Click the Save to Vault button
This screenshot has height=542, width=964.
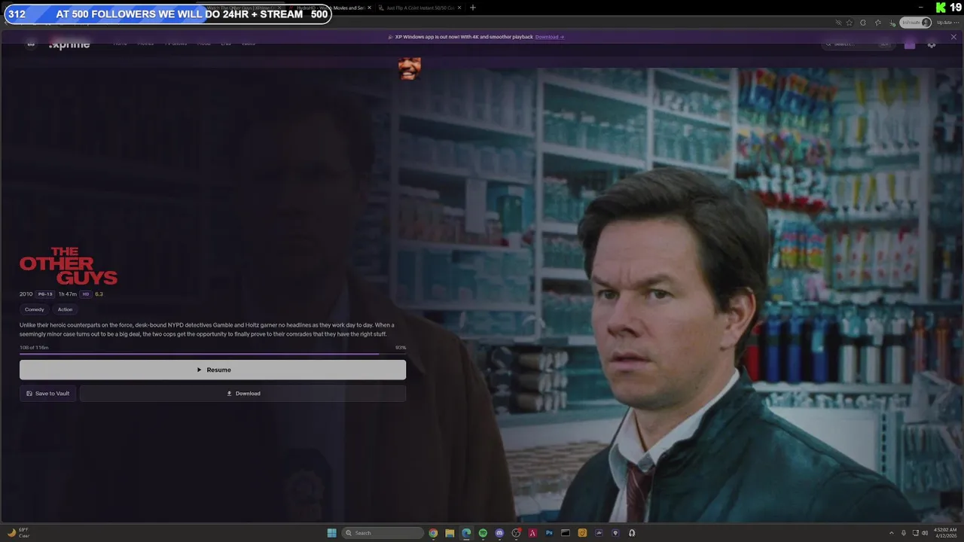pos(47,394)
